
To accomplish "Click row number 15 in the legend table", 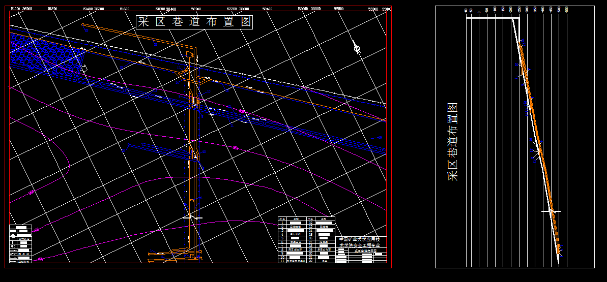I will (311, 234).
